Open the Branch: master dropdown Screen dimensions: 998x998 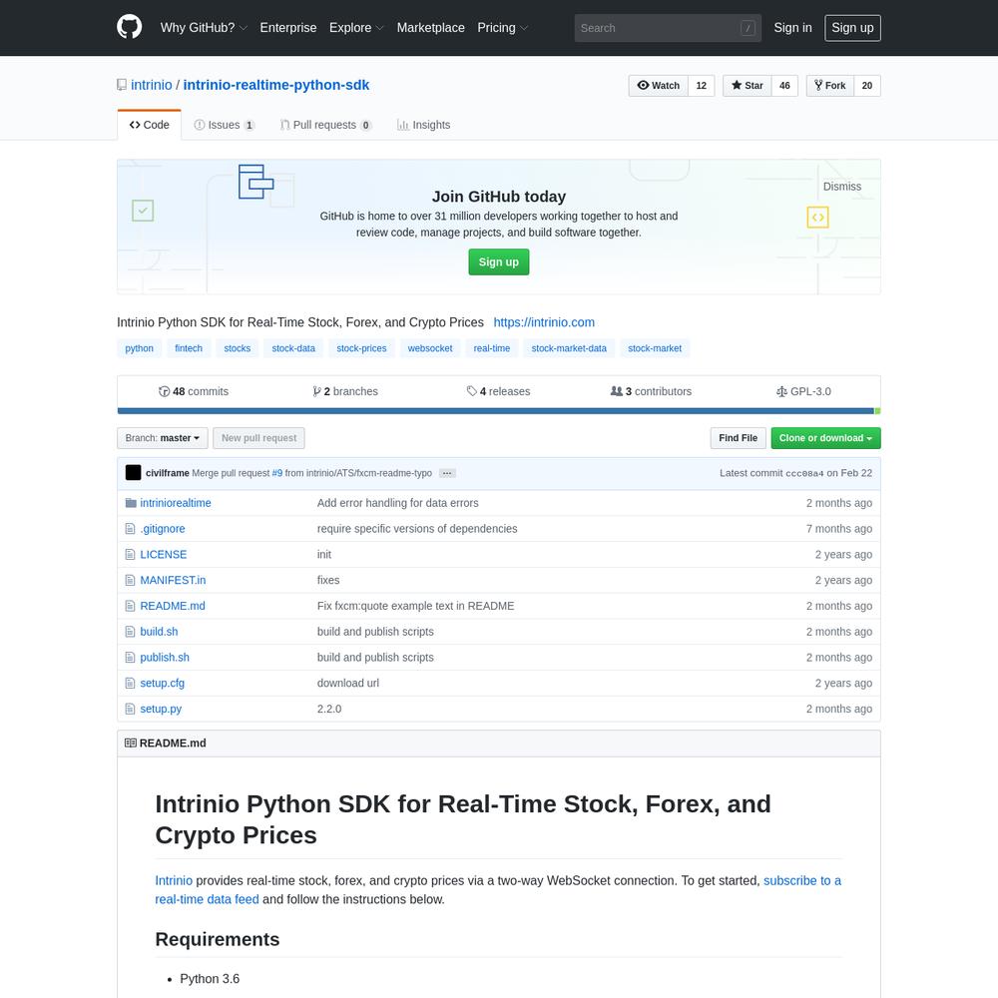(x=163, y=438)
